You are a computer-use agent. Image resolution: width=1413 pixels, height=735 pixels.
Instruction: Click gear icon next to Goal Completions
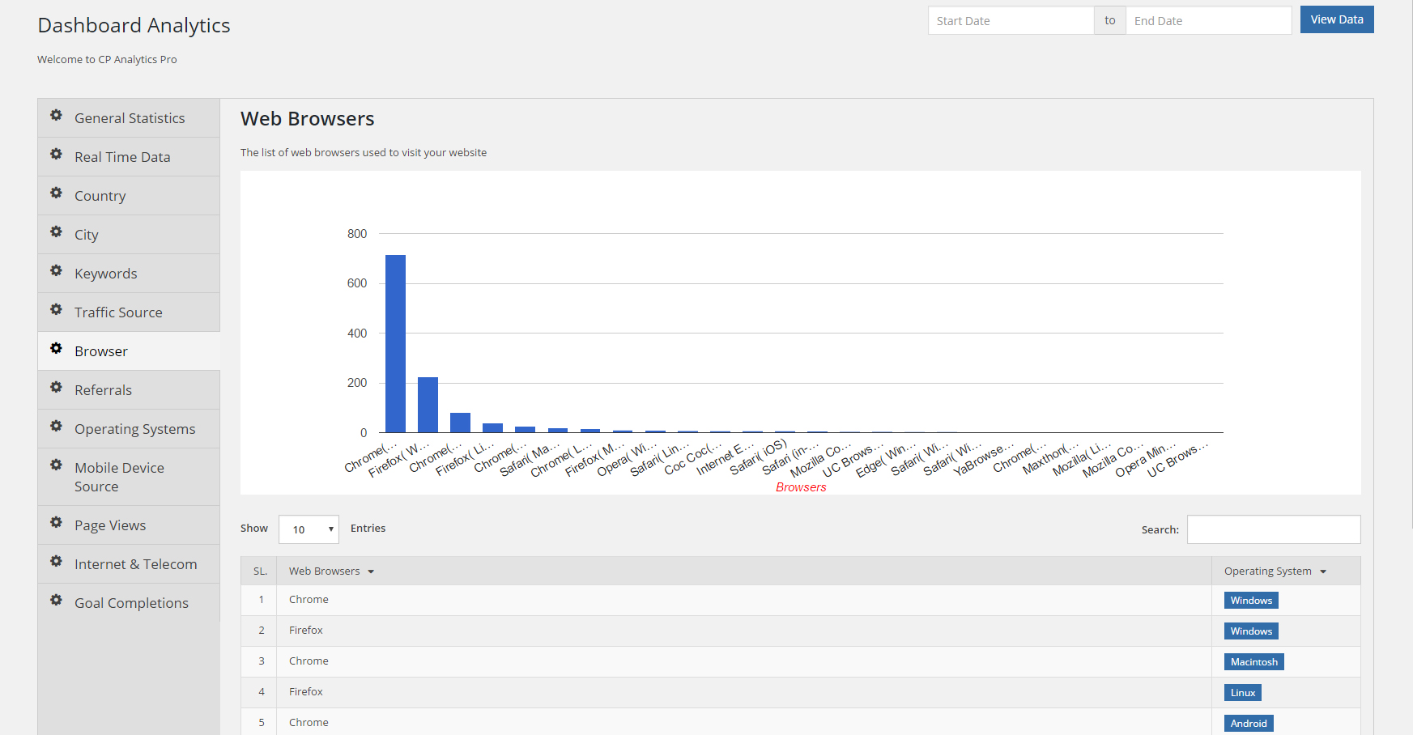(x=56, y=601)
